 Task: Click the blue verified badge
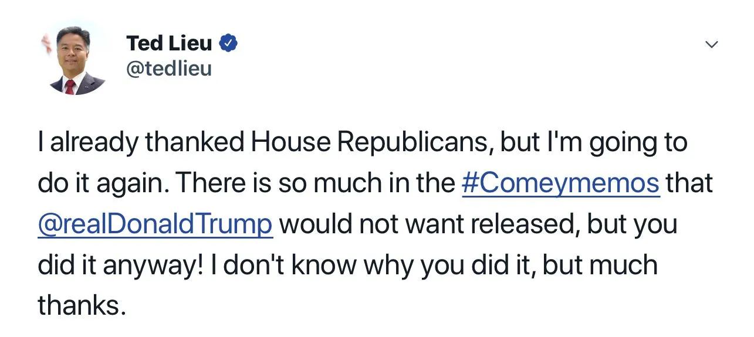click(x=228, y=43)
